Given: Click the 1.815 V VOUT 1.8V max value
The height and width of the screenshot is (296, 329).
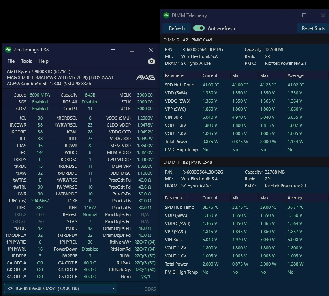Looking at the screenshot, I should click(x=267, y=125).
